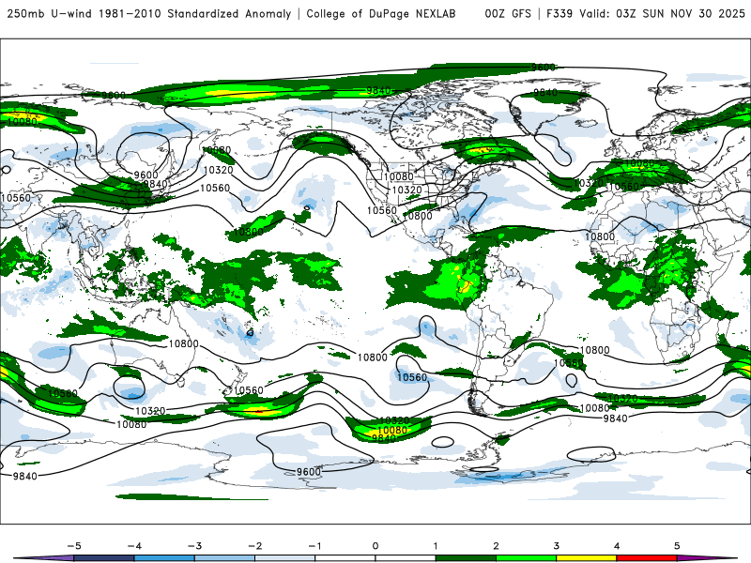Screen dimensions: 751x563
Task: Click the '10560' contour label near New Zealand
Action: (x=248, y=390)
